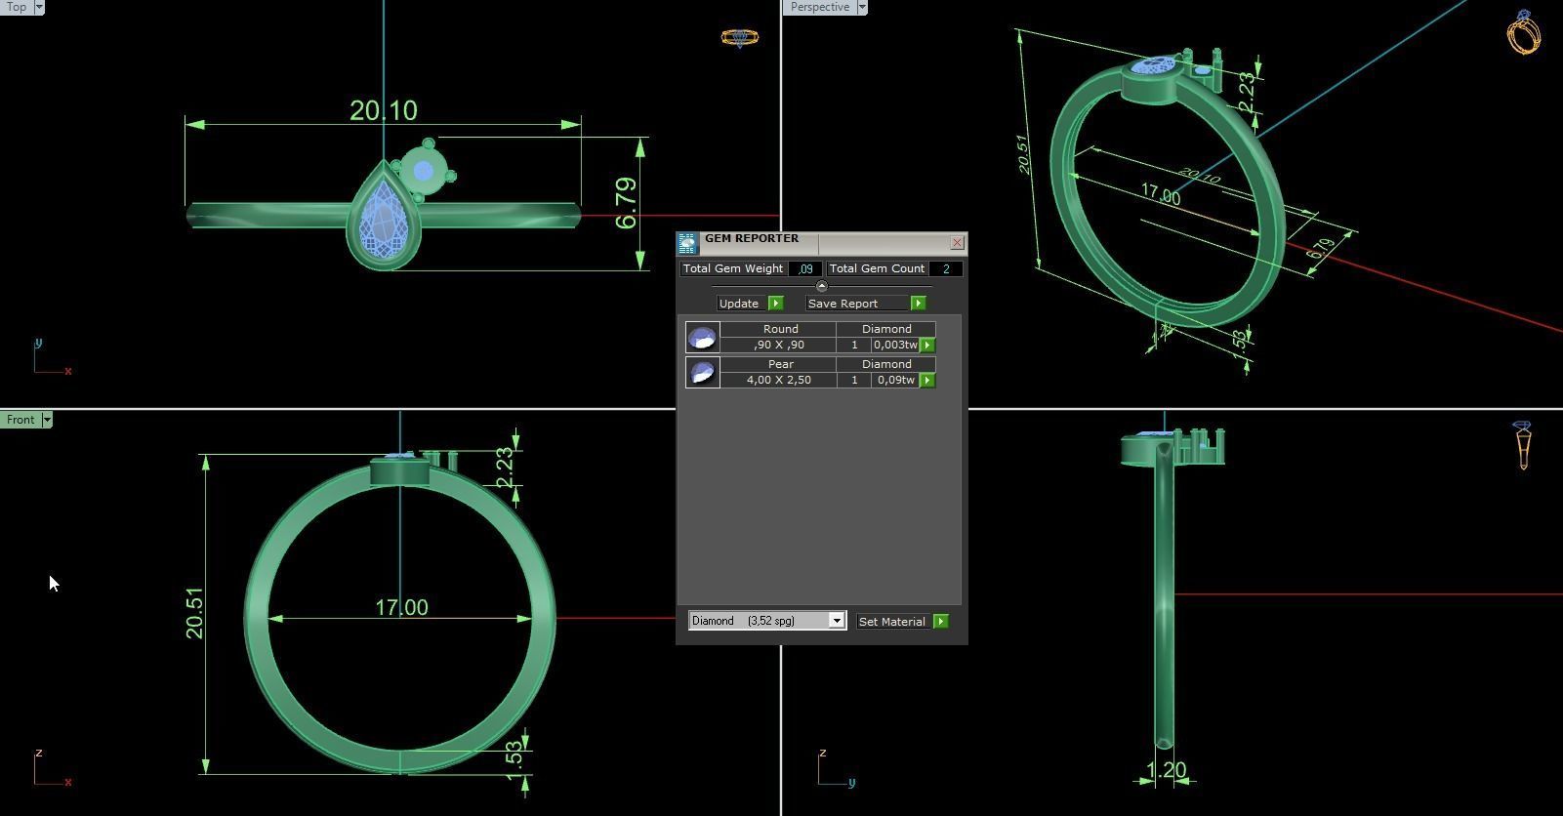This screenshot has height=816, width=1563.
Task: Click the ring icon in Perspective viewport corner
Action: tap(1524, 32)
